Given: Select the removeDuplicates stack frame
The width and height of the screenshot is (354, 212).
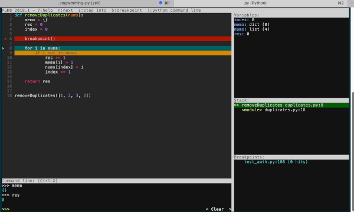Looking at the screenshot, I should [291, 105].
